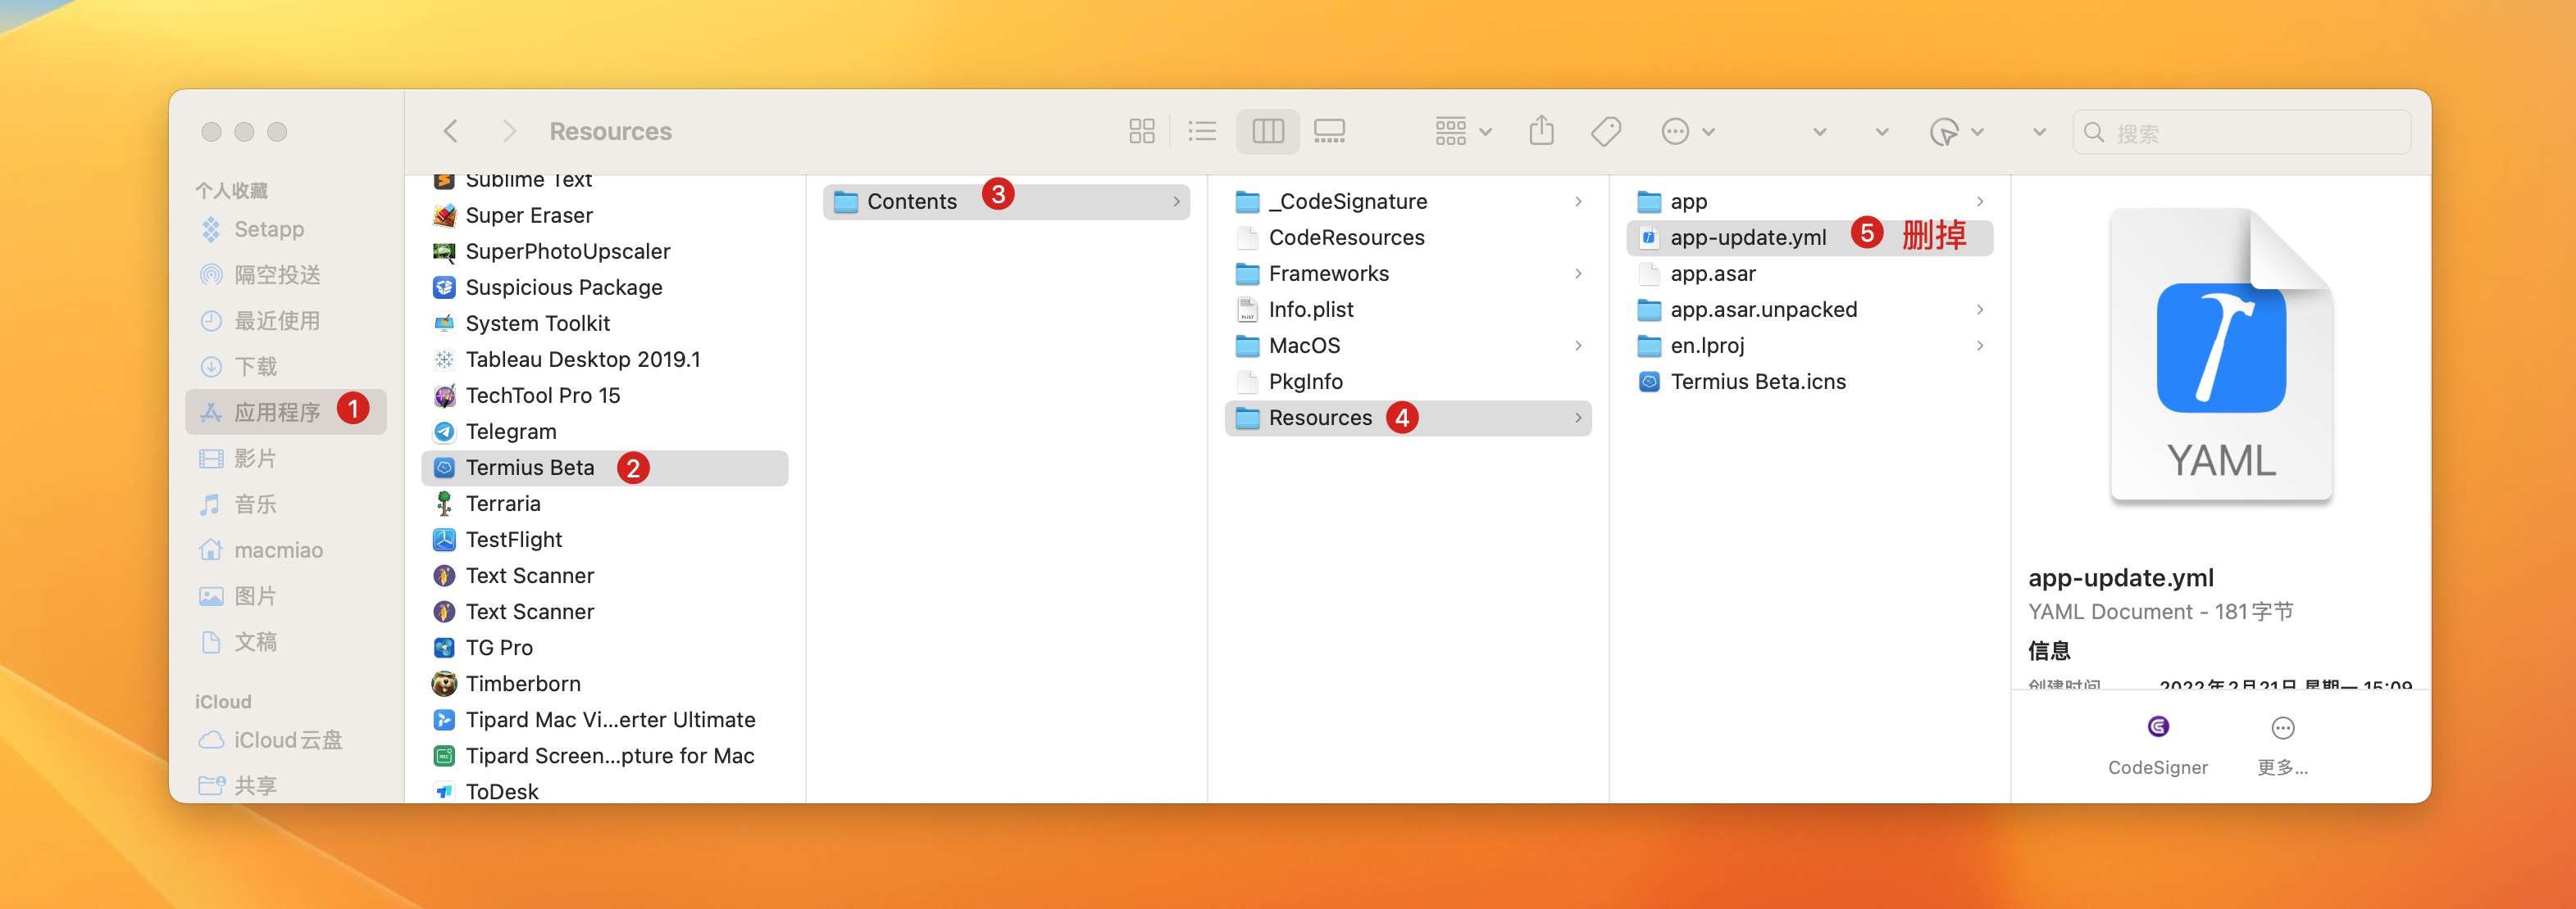This screenshot has width=2576, height=909.
Task: Click the tag icon in toolbar
Action: [1605, 132]
